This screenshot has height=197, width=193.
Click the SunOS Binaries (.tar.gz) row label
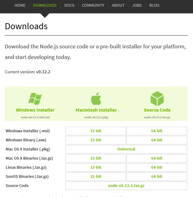coord(27,177)
